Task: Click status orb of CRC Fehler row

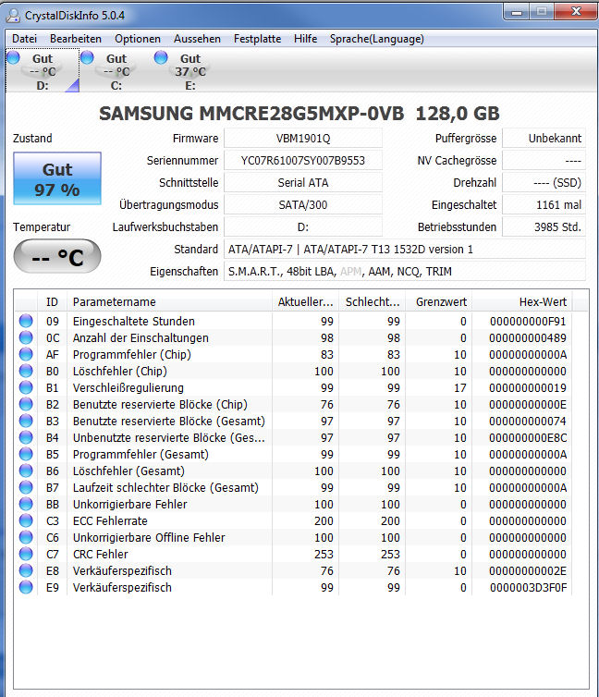Action: [26, 554]
